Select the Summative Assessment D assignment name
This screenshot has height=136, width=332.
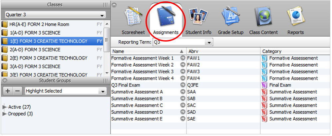pos(137,112)
